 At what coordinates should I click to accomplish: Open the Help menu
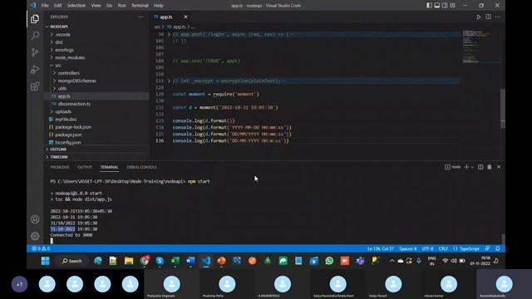tap(159, 6)
